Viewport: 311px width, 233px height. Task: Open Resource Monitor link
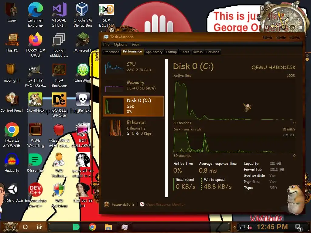(x=163, y=204)
